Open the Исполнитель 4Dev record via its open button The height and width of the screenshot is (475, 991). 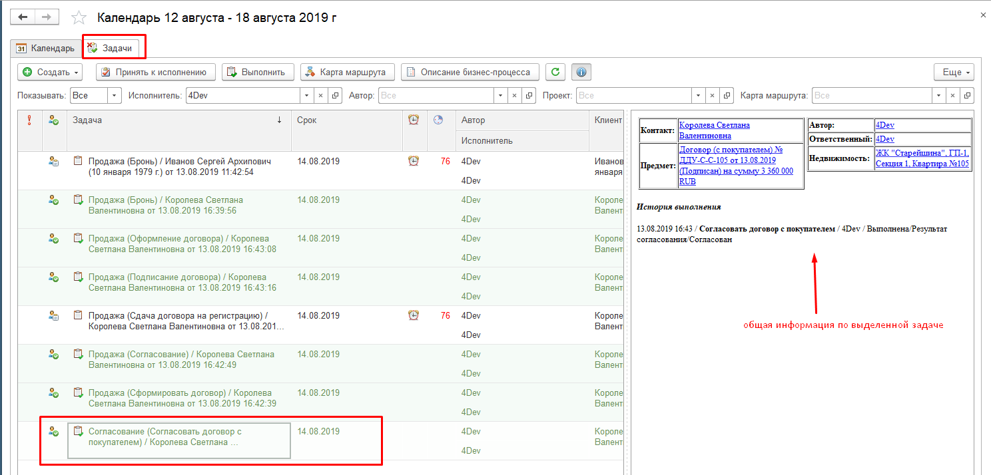pos(335,96)
